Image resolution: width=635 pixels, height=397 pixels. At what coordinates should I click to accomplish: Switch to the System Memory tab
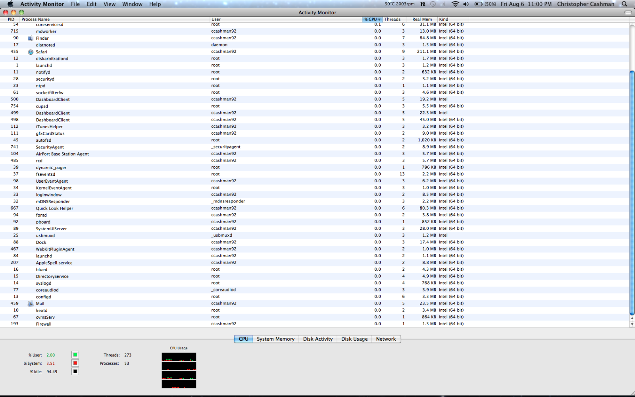(275, 339)
